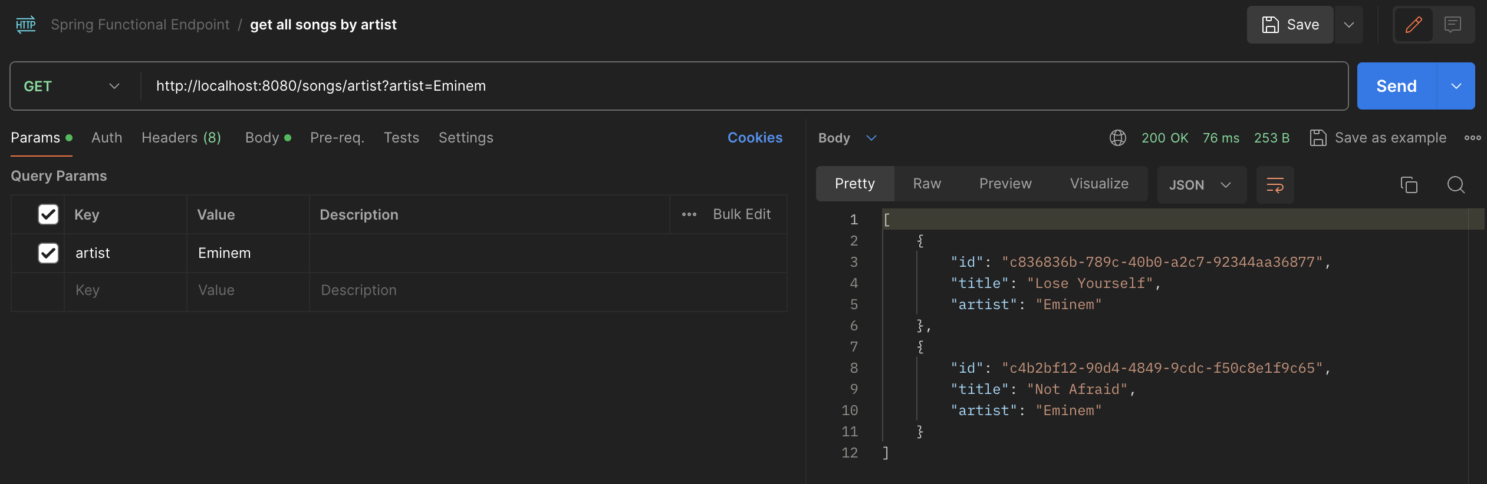Open the Cookies link
1487x484 pixels.
coord(755,138)
